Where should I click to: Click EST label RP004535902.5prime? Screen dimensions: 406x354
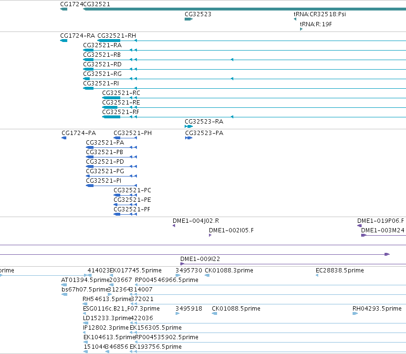tap(167, 337)
